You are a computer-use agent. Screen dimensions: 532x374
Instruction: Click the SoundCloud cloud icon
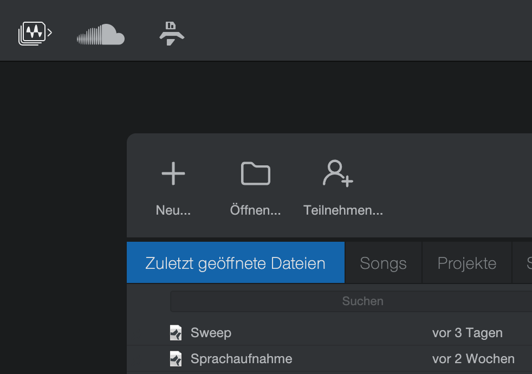tap(101, 34)
